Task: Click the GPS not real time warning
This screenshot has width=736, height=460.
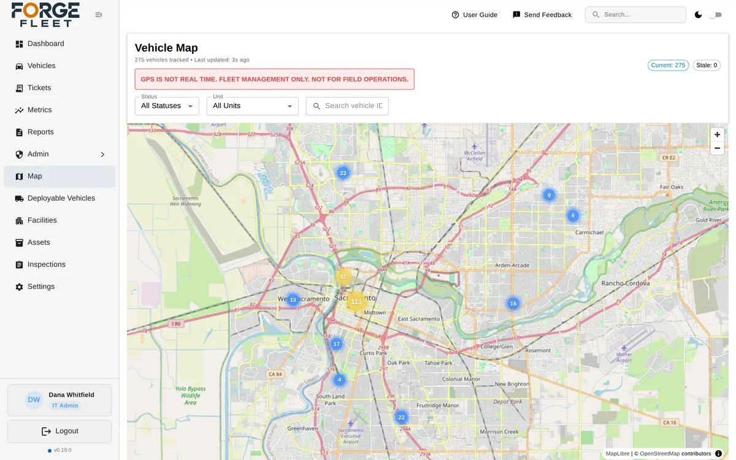Action: [x=274, y=79]
